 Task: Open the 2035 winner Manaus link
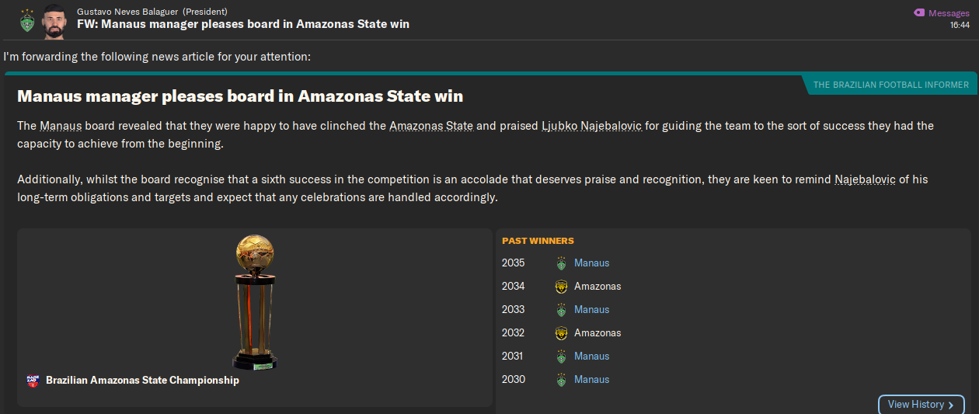click(591, 263)
